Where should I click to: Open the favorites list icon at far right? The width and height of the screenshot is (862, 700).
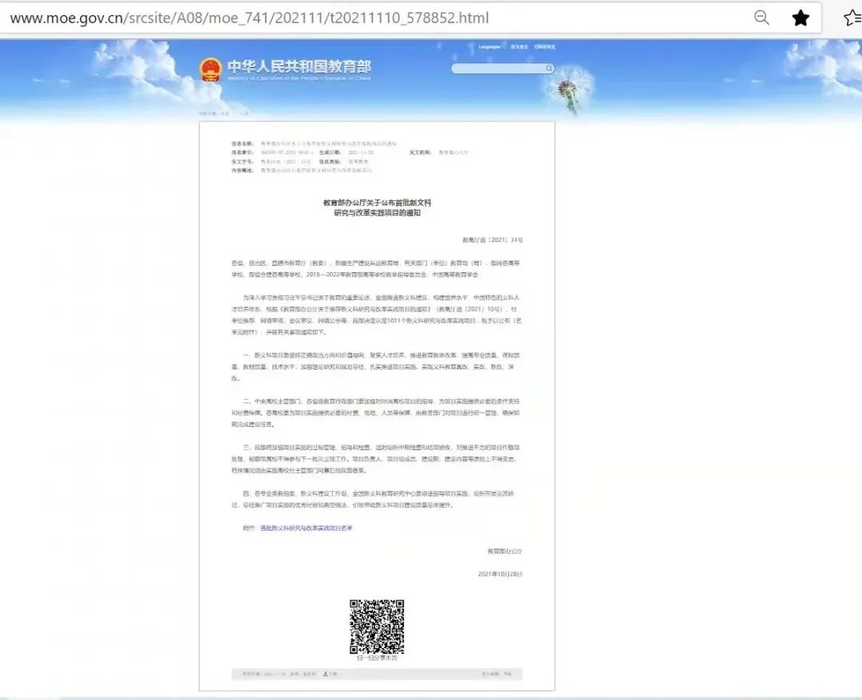coord(852,18)
